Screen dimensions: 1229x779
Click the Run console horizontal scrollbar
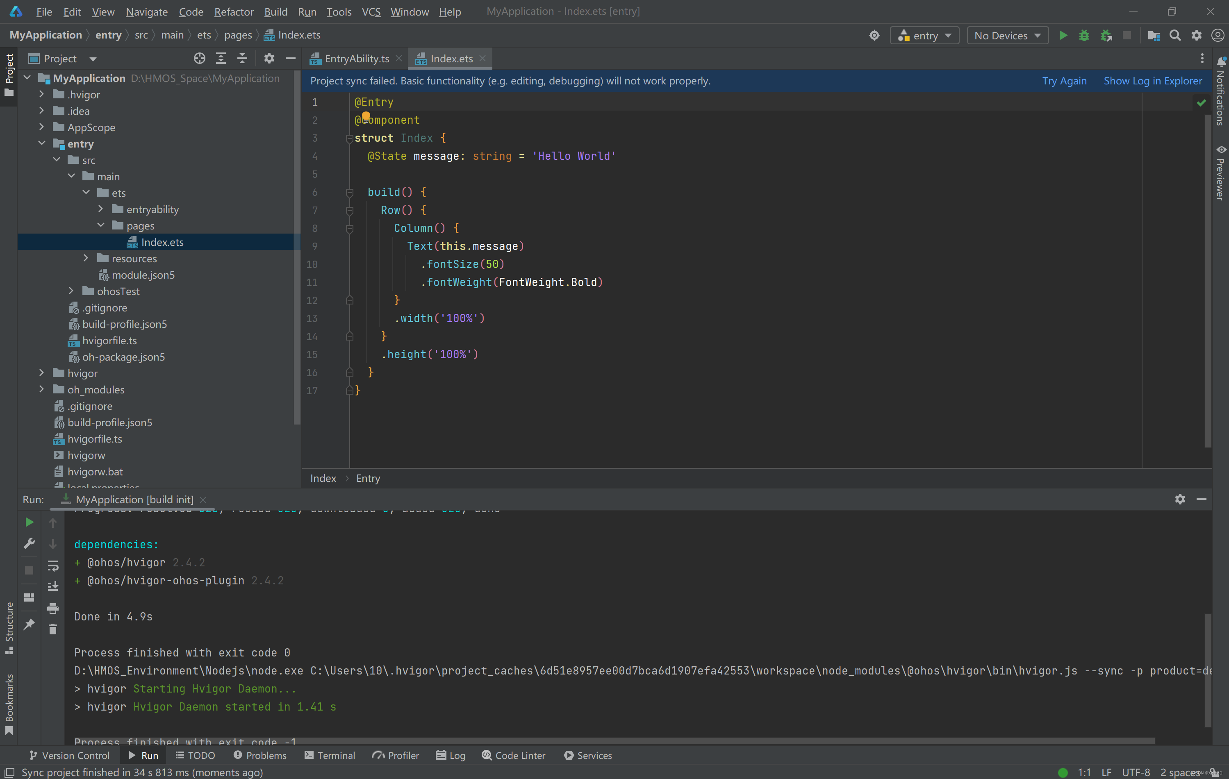pyautogui.click(x=612, y=740)
